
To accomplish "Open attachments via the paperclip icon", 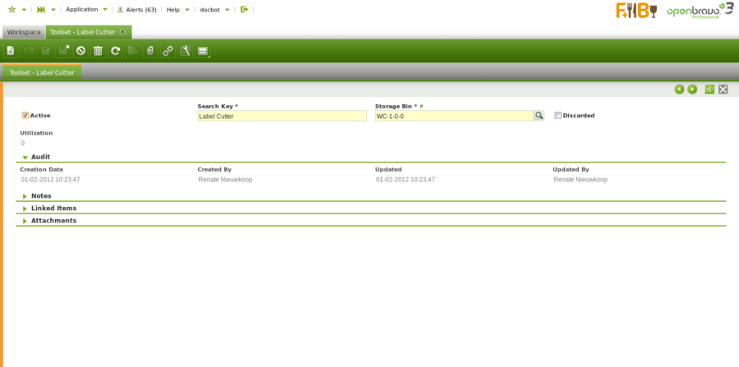I will point(149,51).
